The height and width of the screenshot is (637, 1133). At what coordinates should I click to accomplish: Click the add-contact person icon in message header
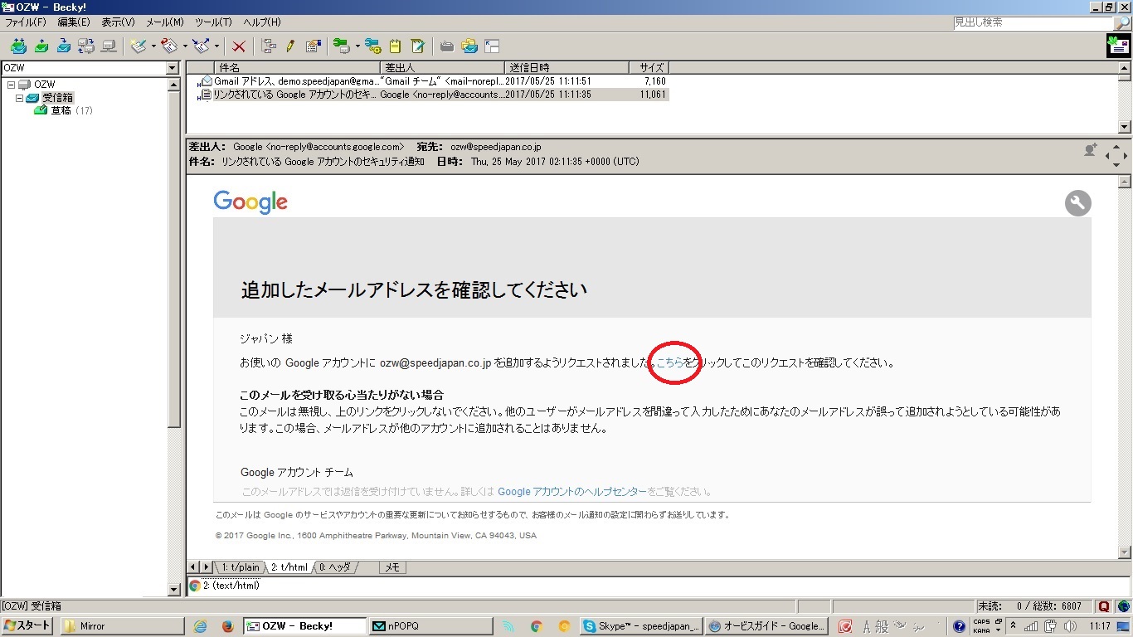click(x=1091, y=150)
